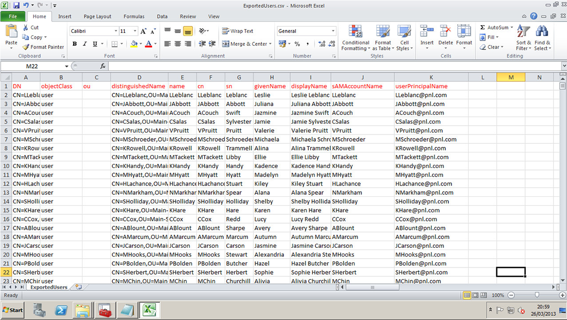
Task: Open the Number Format dropdown showing General
Action: click(x=306, y=30)
